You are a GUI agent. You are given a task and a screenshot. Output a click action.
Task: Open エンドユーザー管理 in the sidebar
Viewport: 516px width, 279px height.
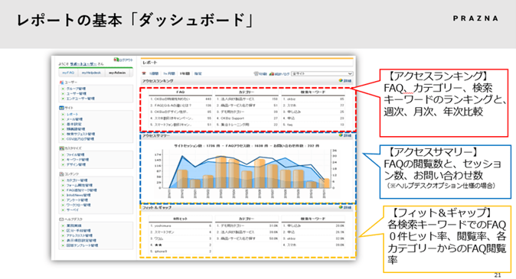coord(80,99)
